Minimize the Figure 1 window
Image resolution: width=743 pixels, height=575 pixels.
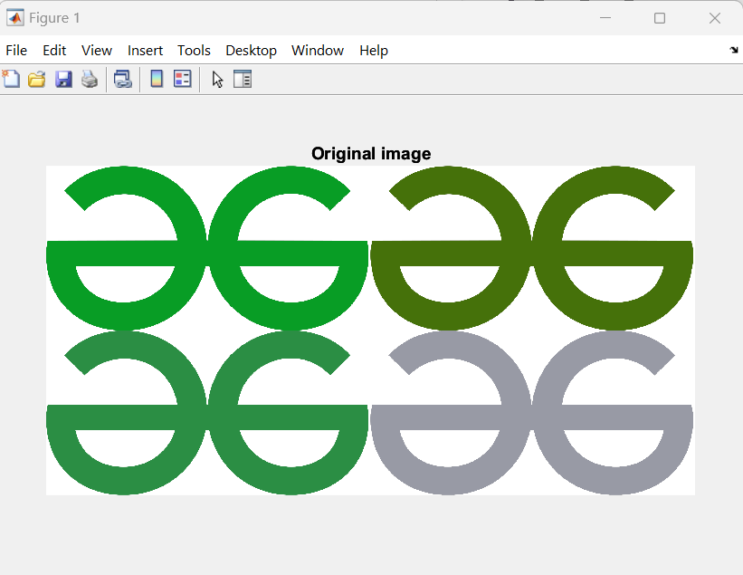pos(605,18)
